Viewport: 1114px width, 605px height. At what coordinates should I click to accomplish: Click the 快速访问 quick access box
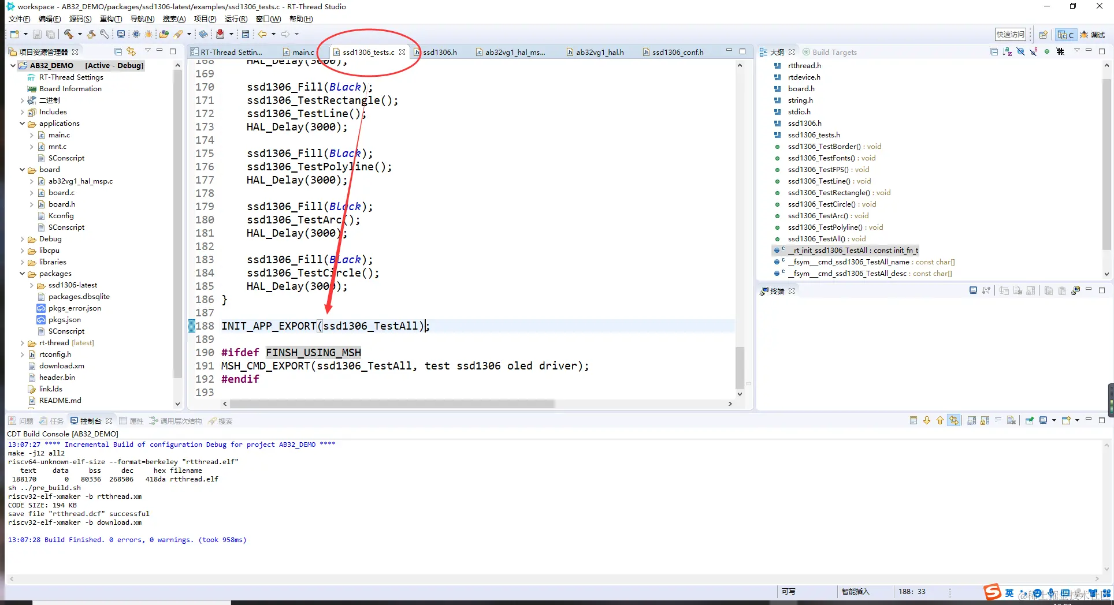[1010, 35]
